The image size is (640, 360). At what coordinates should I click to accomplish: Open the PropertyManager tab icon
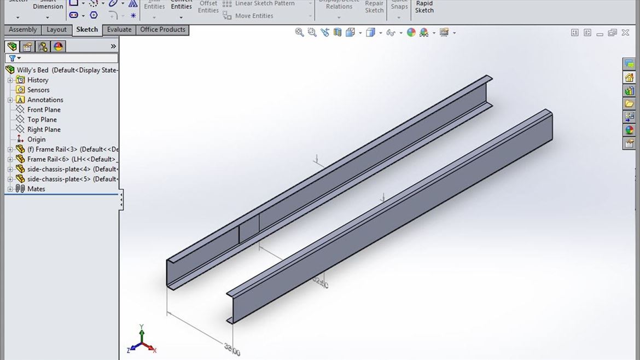27,47
